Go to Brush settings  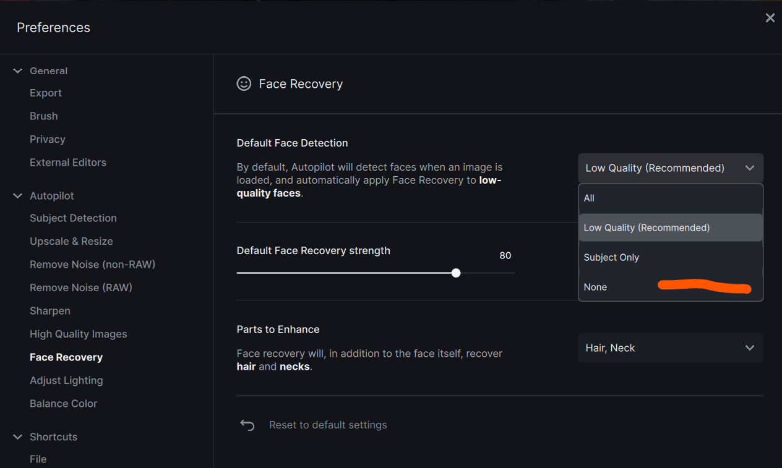(x=44, y=116)
